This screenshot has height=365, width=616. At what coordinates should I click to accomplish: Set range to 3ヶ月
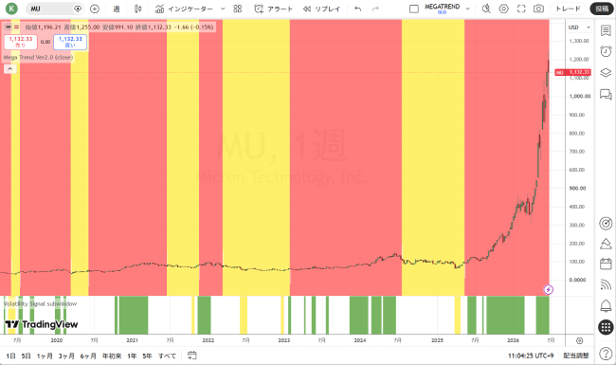(66, 356)
